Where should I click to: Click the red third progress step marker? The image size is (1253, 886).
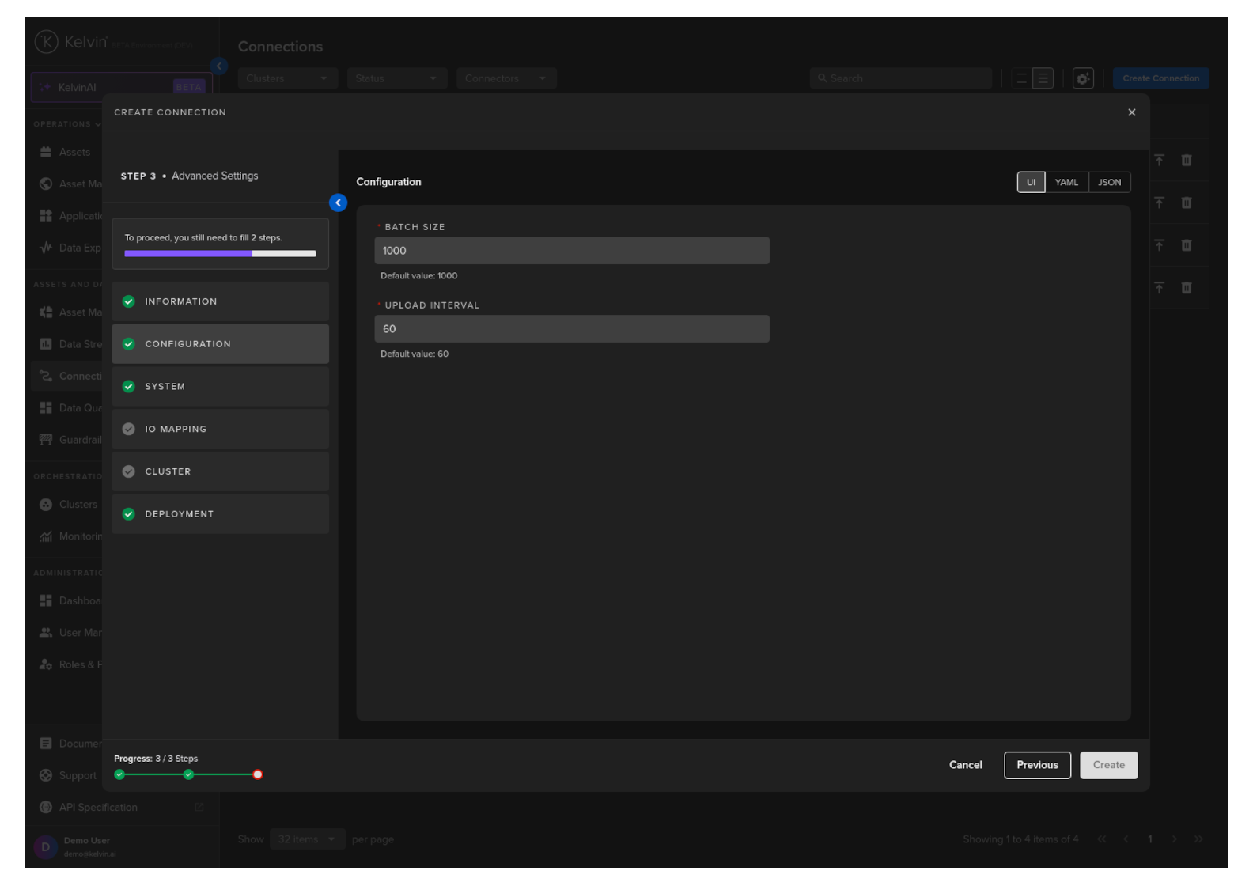click(x=257, y=774)
